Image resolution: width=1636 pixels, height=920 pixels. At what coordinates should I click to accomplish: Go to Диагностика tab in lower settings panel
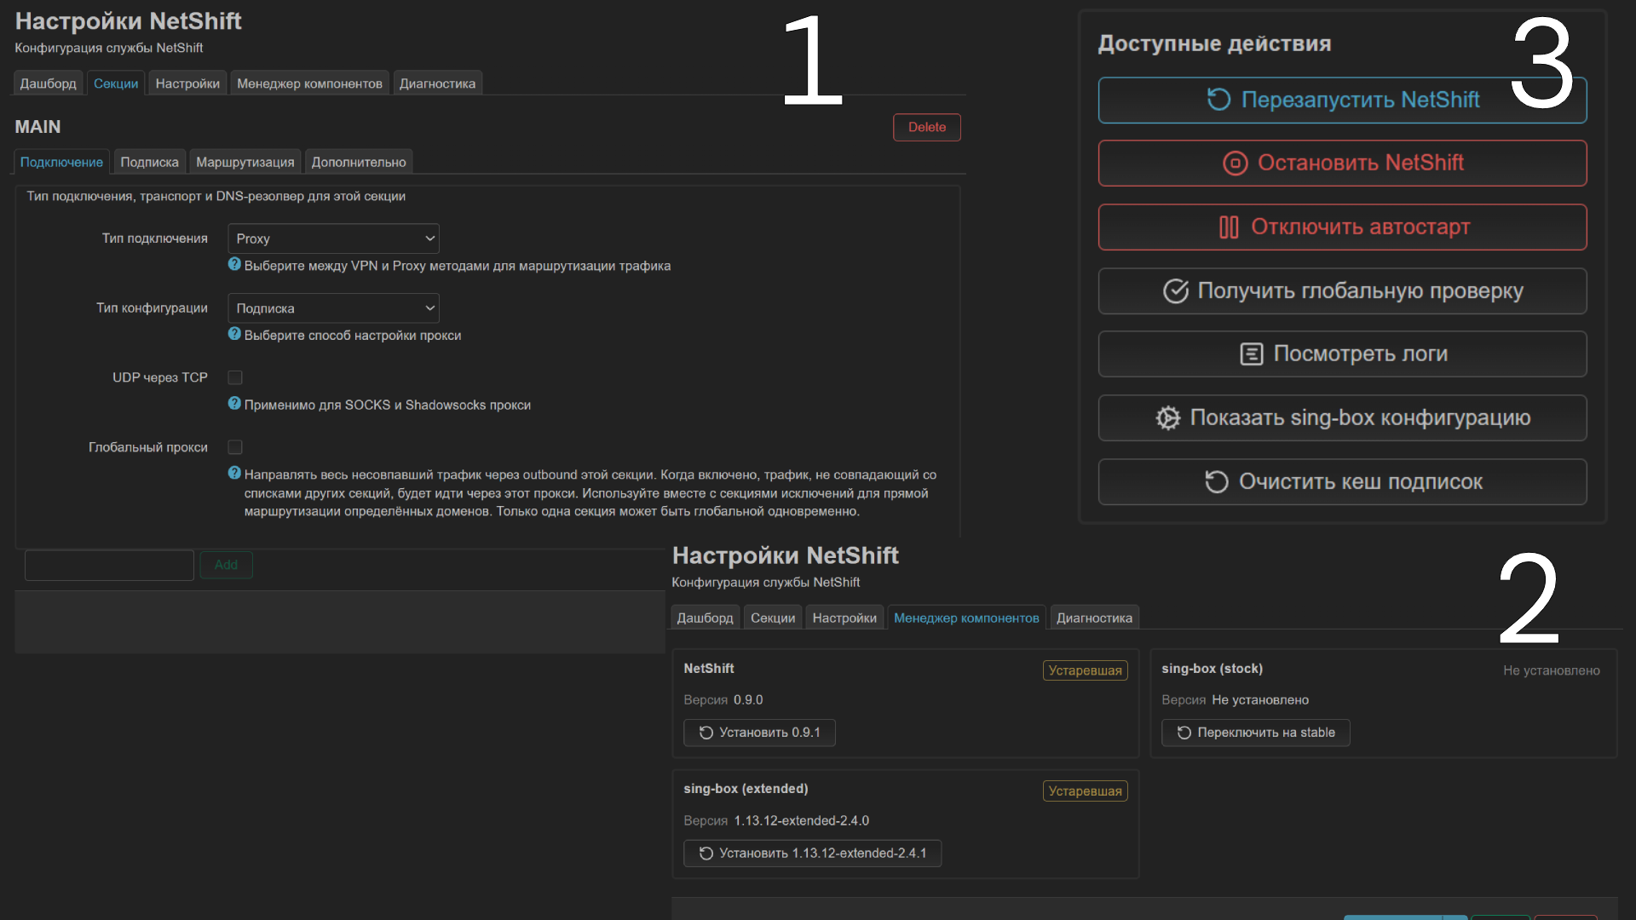[x=1094, y=618]
